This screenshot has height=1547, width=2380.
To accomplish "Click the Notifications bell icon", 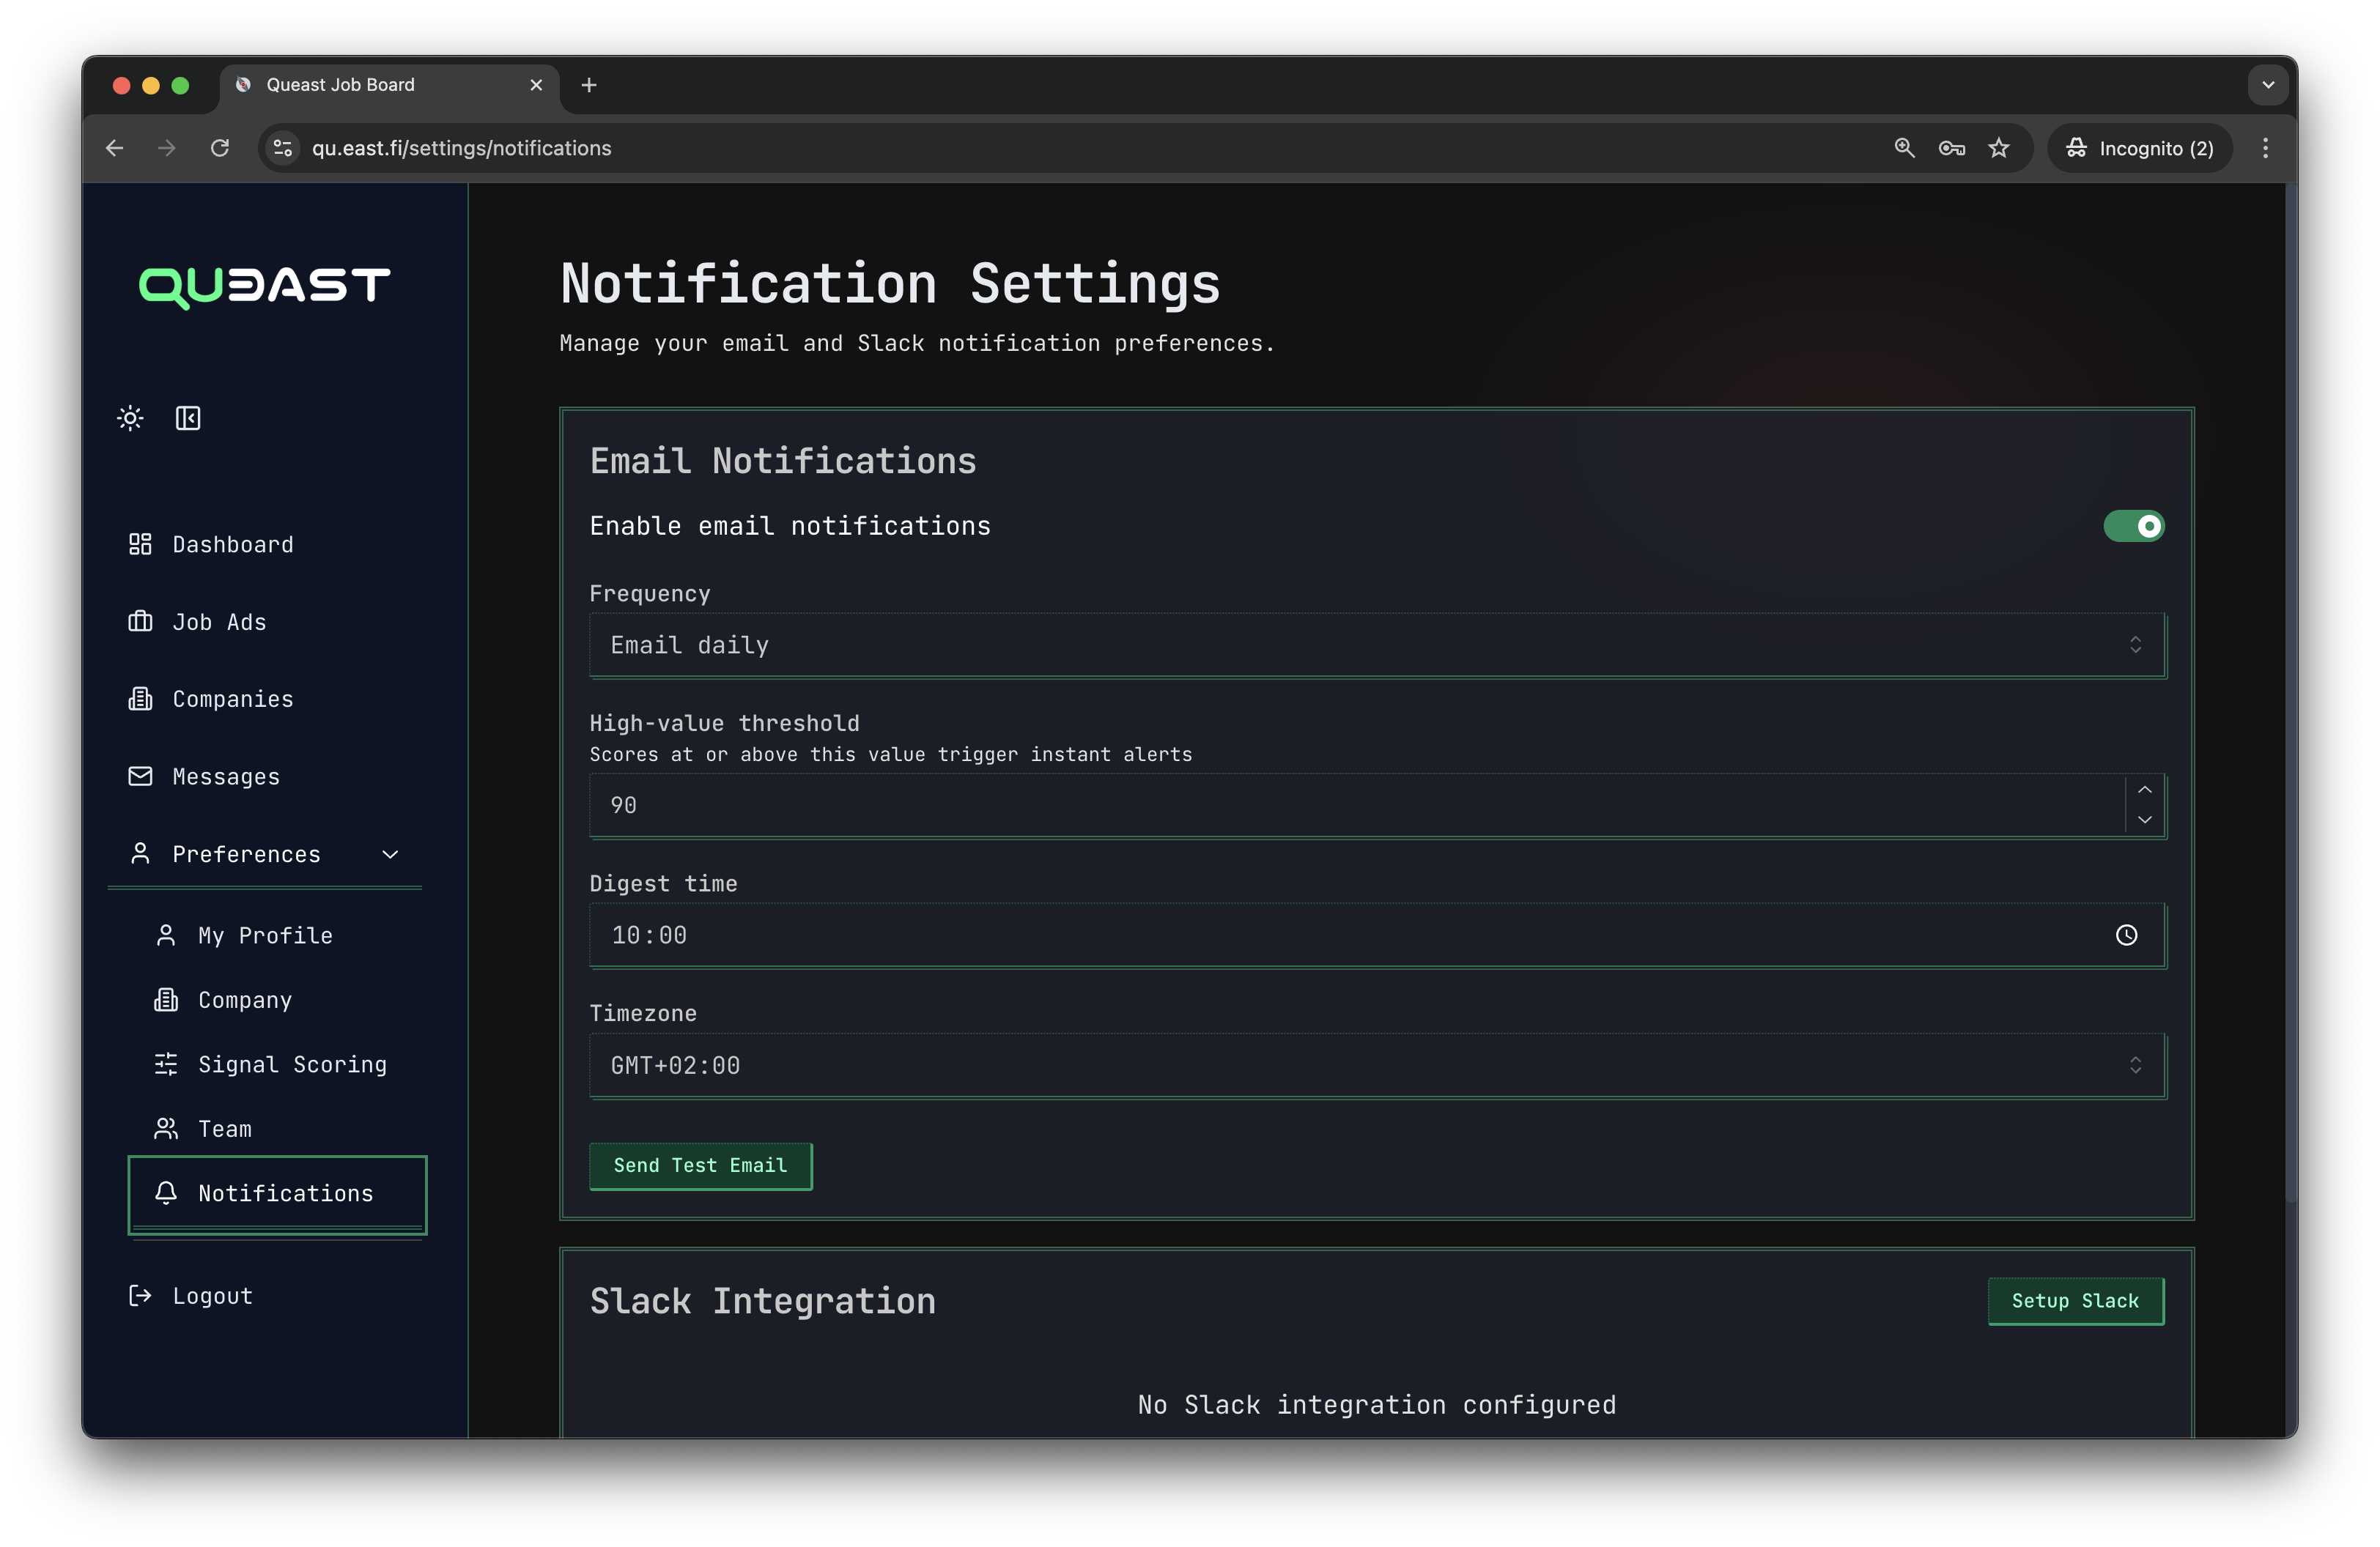I will tap(165, 1193).
